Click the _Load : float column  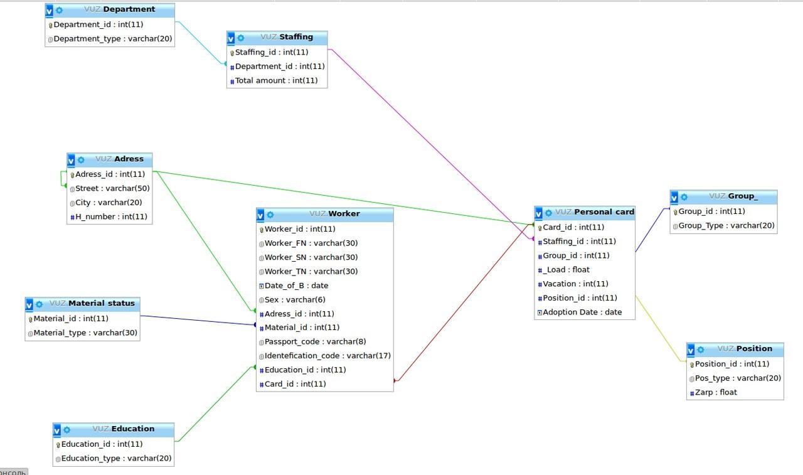tap(585, 270)
